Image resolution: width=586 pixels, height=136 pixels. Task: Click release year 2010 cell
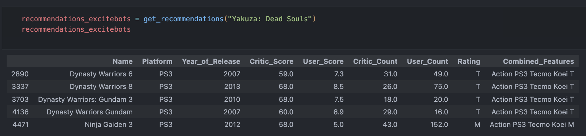click(x=232, y=99)
